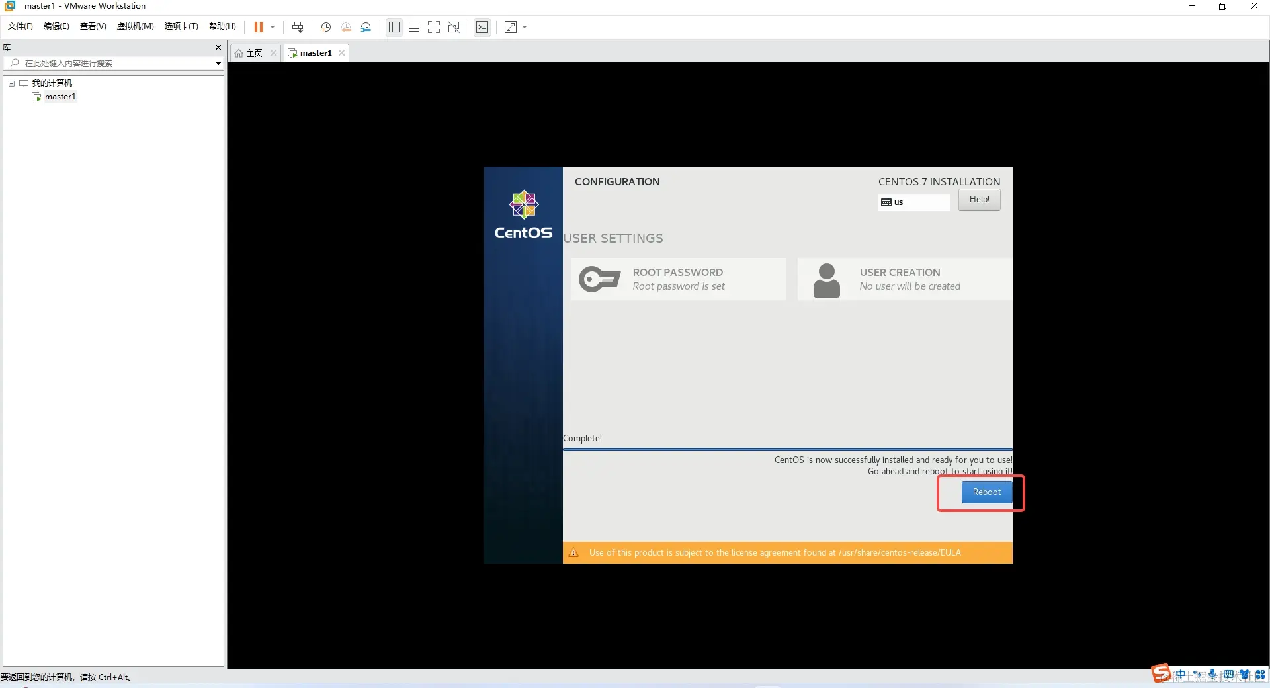Click the Reboot button
Image resolution: width=1270 pixels, height=688 pixels.
click(x=986, y=492)
